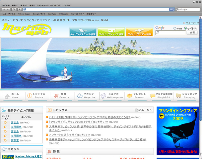Click the Marine Diving magazine thumbnail
202x159 pixels.
[8, 157]
